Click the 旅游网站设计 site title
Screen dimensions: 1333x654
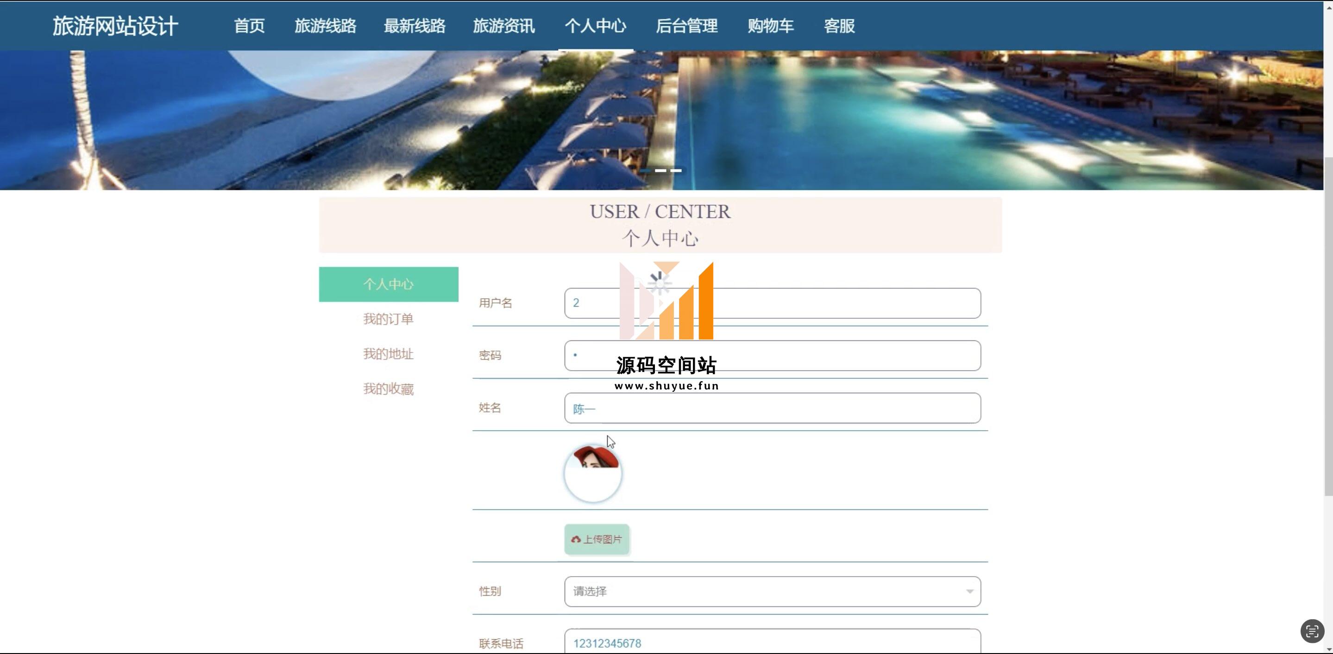click(x=115, y=25)
